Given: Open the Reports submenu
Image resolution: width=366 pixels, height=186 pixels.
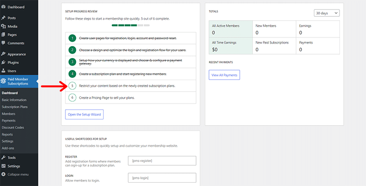Looking at the screenshot, I should [7, 134].
